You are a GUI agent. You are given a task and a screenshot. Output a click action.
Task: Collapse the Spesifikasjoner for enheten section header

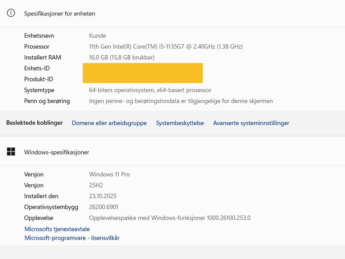pos(60,14)
